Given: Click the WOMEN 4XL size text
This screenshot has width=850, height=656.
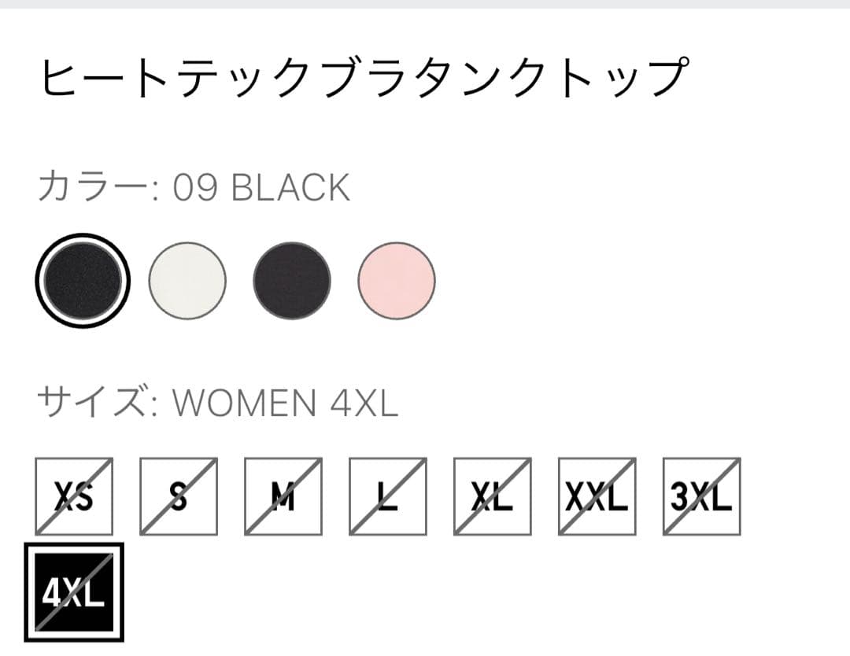Looking at the screenshot, I should click(286, 403).
